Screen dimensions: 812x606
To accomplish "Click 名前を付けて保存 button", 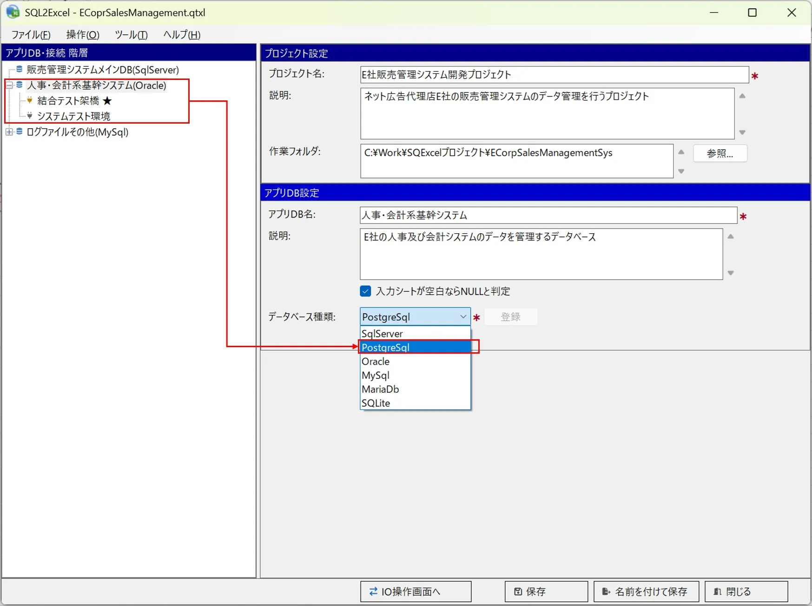I will pos(646,591).
